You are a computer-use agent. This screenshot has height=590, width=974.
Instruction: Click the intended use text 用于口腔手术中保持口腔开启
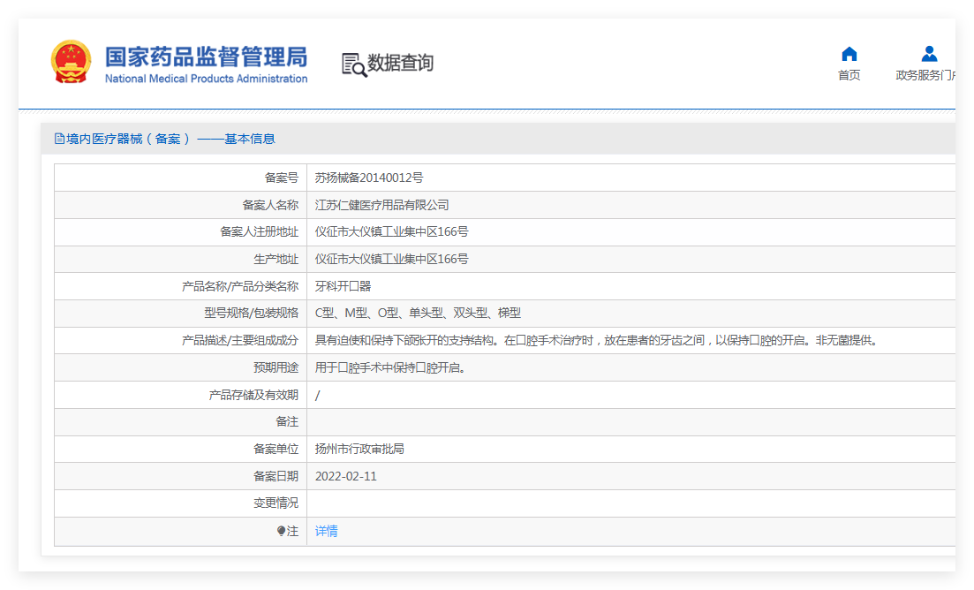click(389, 367)
